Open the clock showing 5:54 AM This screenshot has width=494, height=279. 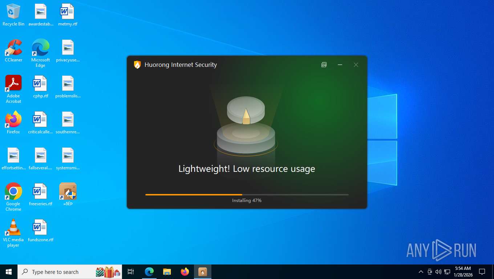point(463,272)
